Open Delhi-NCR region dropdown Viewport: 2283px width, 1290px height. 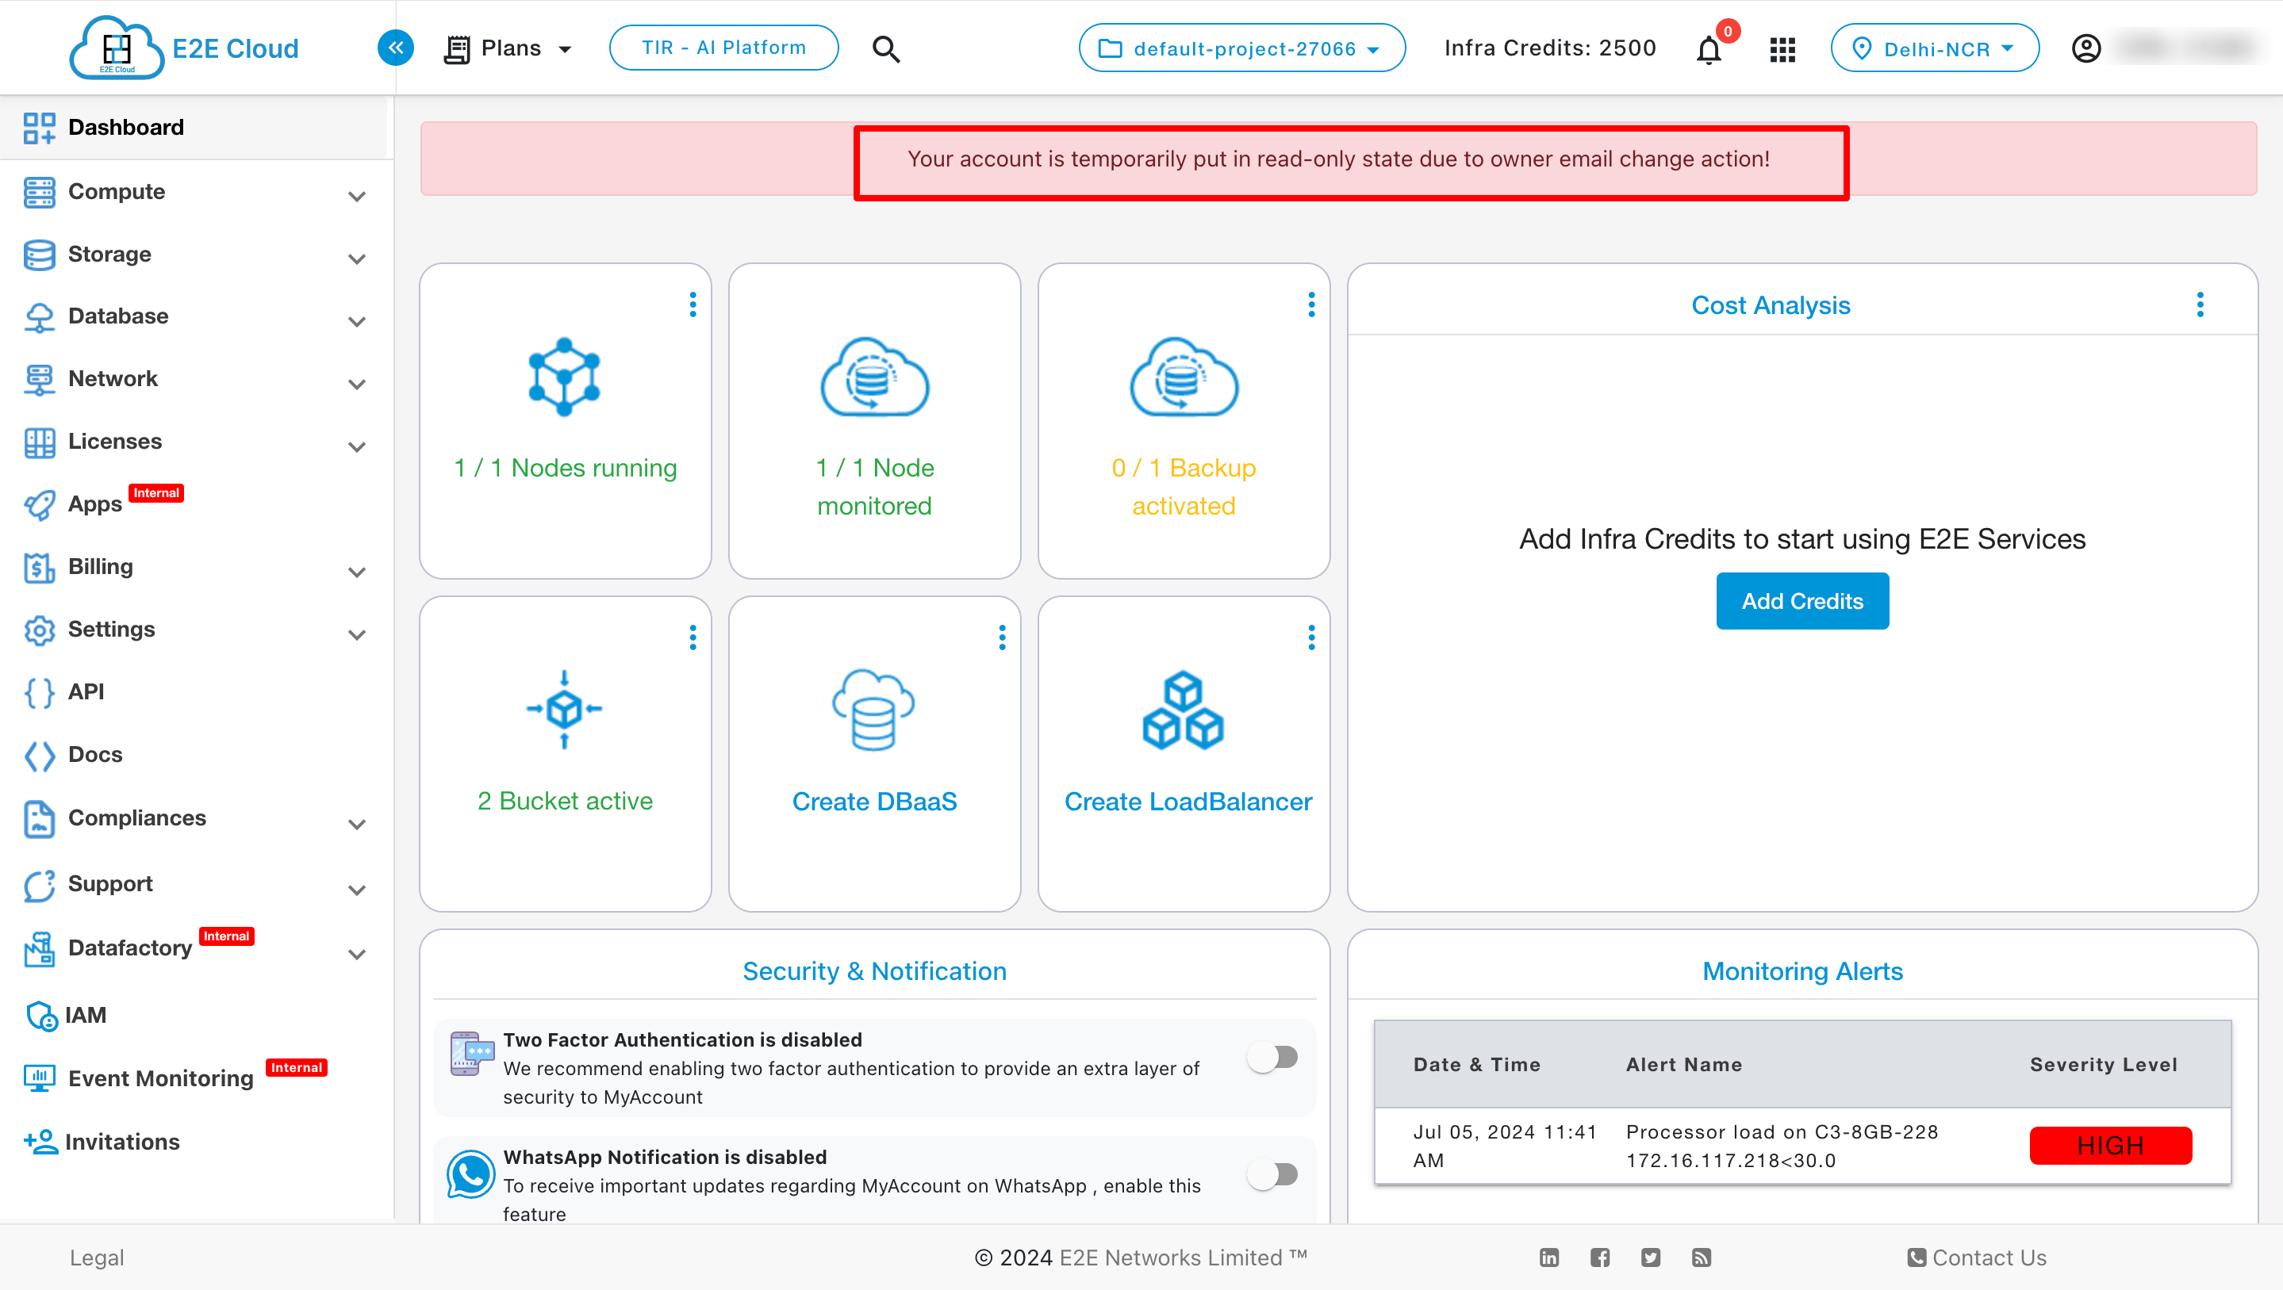coord(1935,48)
